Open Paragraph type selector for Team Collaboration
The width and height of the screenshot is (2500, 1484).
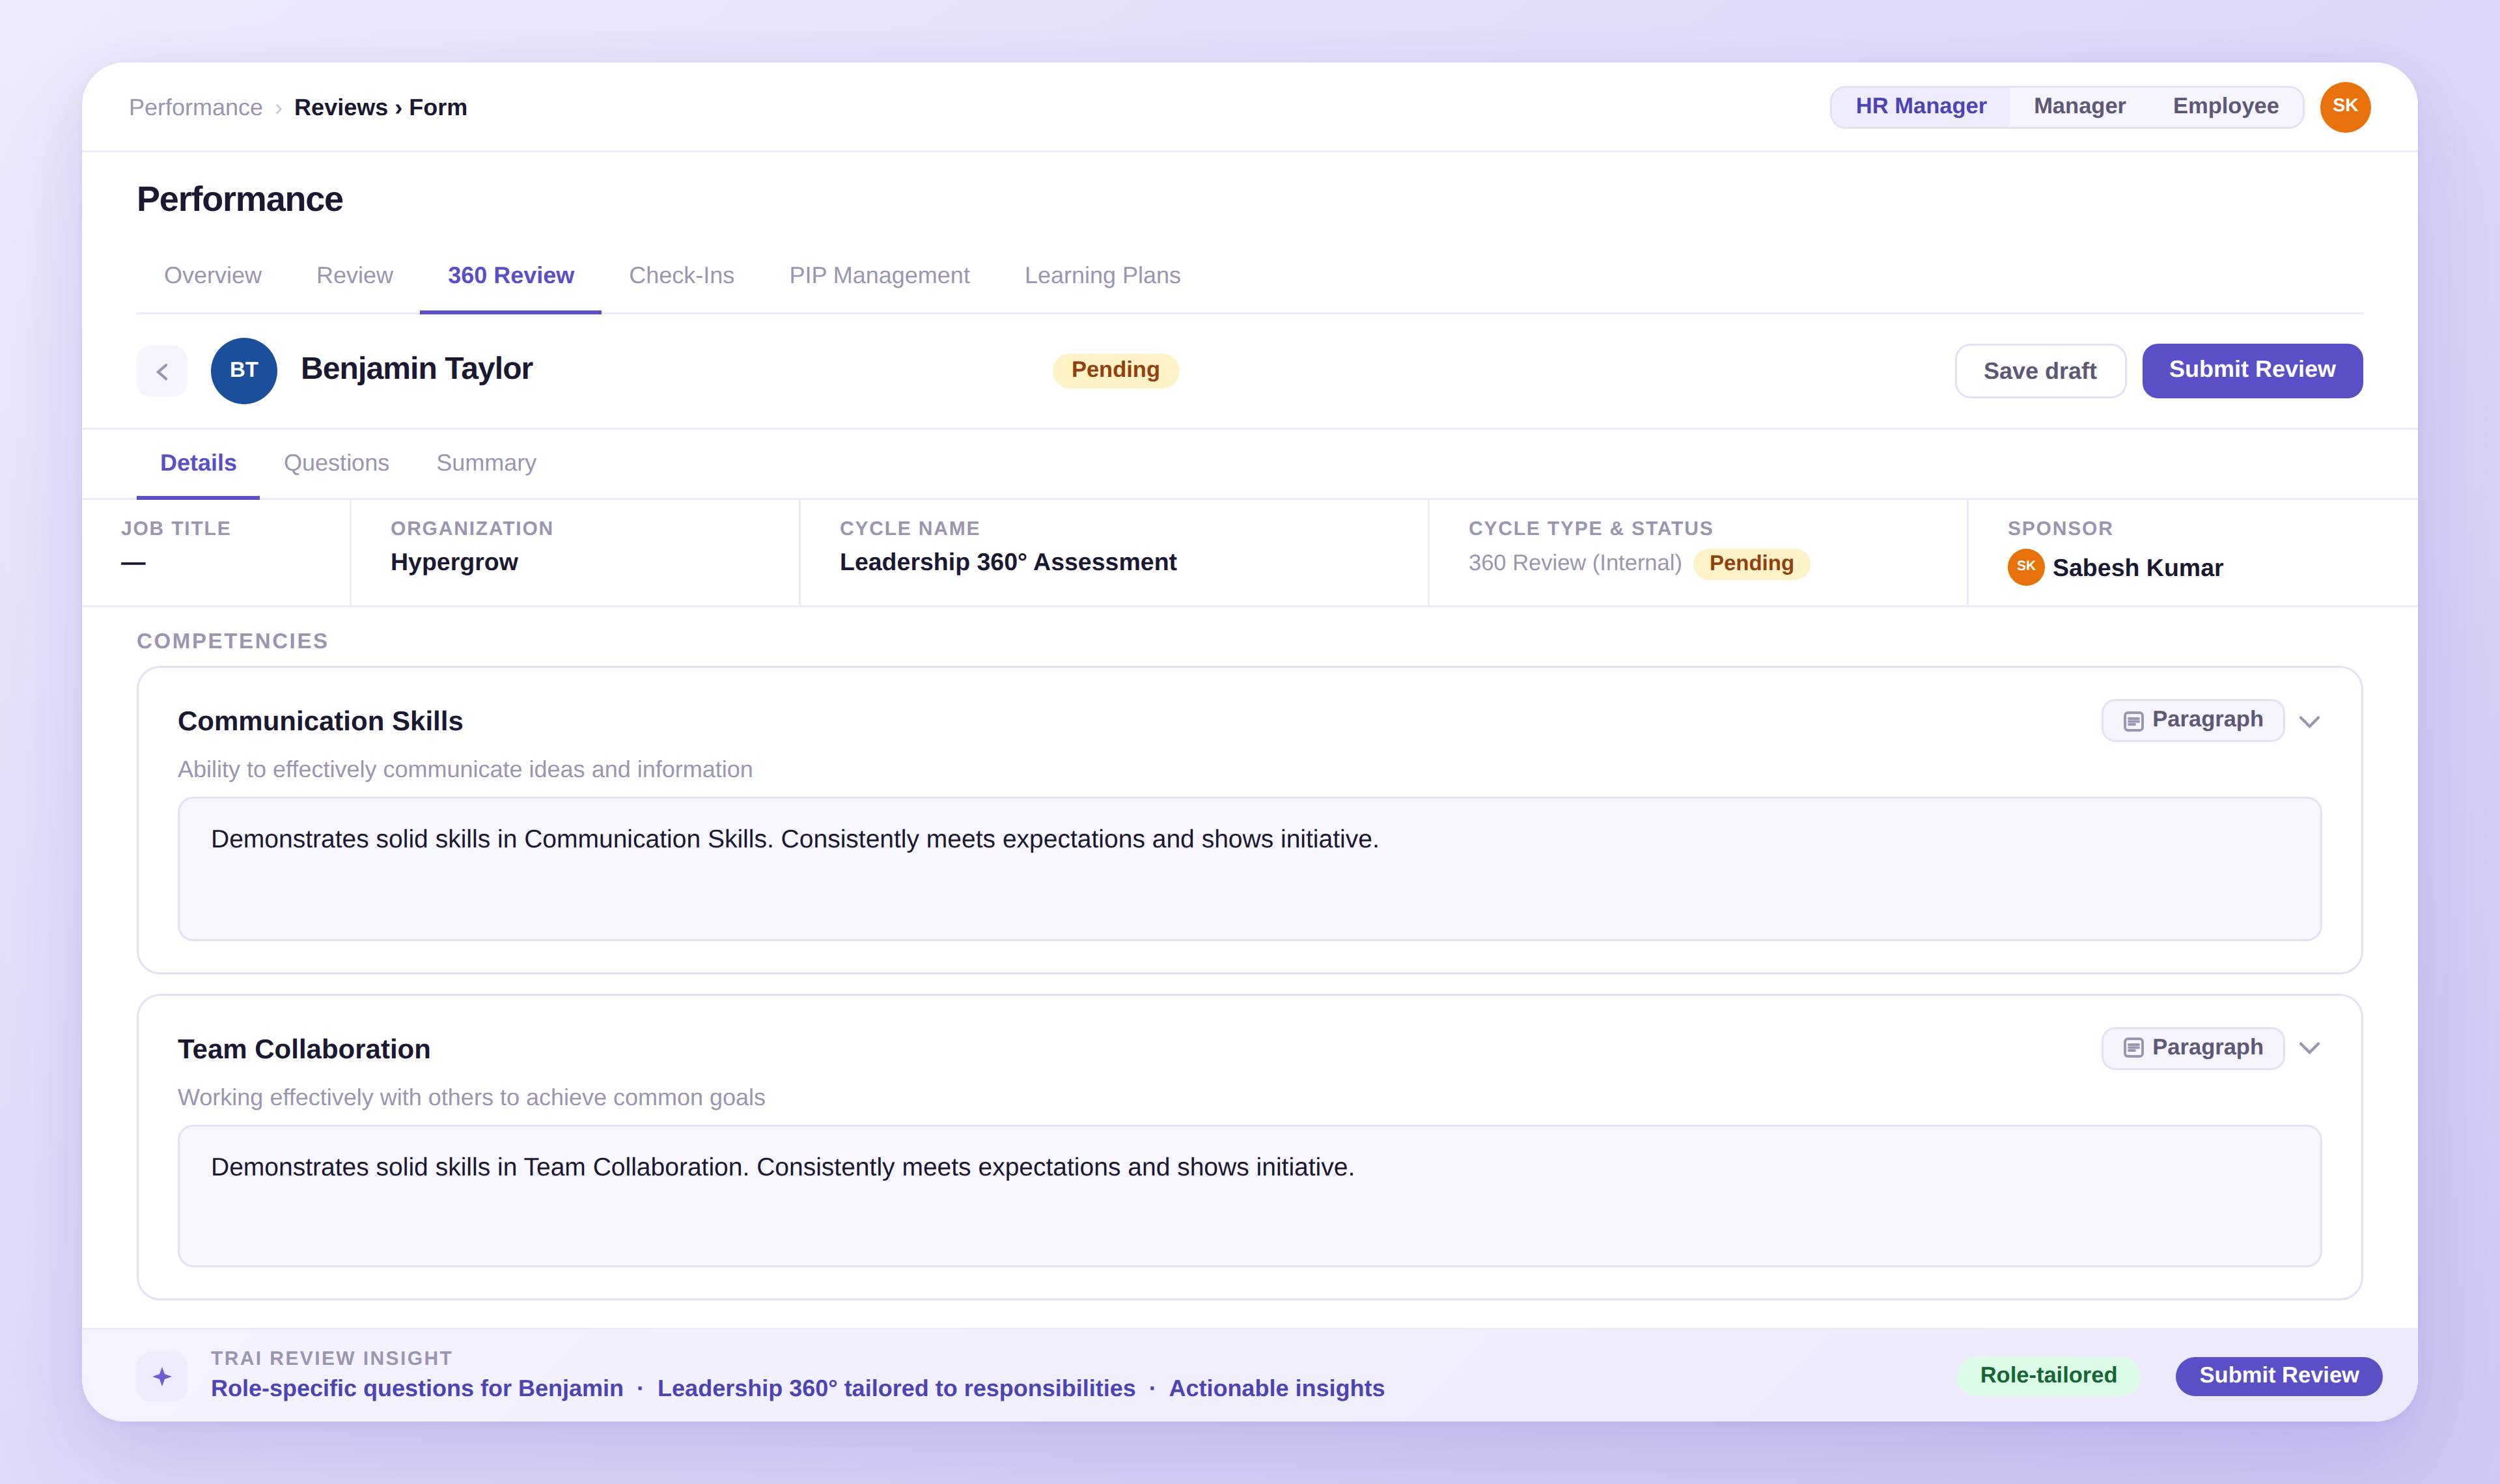click(2194, 1048)
